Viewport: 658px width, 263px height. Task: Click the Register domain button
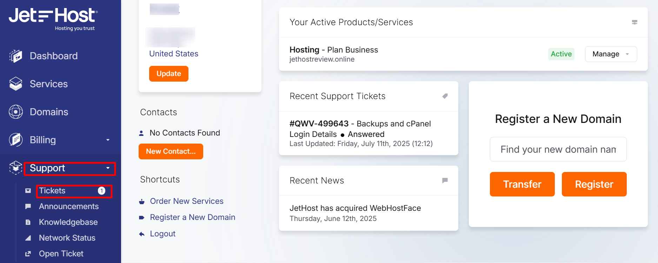pos(594,184)
